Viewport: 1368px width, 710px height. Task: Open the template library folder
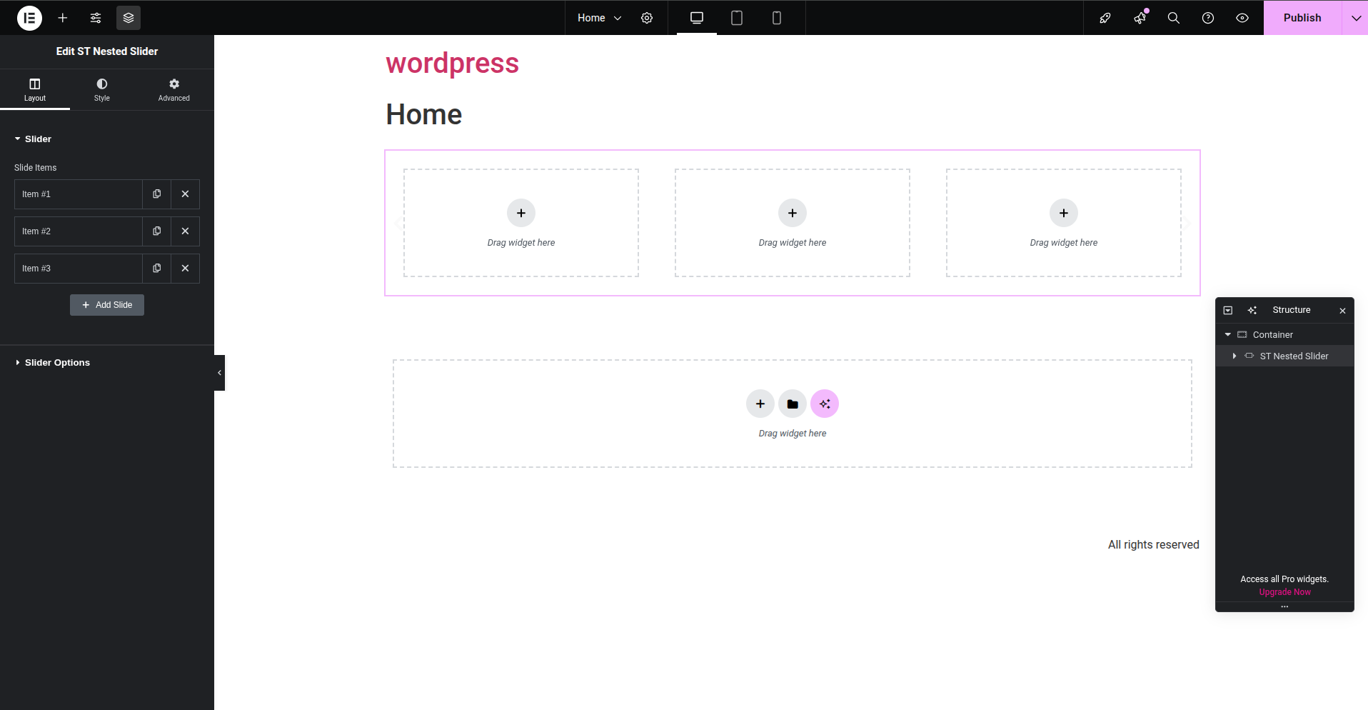792,404
